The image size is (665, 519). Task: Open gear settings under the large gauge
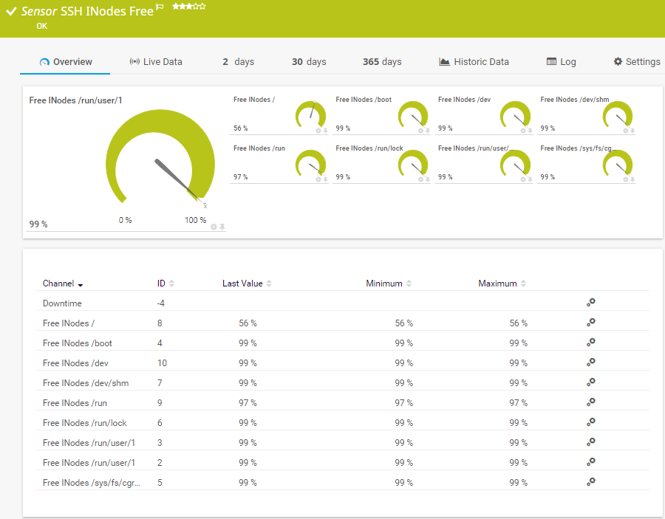click(214, 227)
